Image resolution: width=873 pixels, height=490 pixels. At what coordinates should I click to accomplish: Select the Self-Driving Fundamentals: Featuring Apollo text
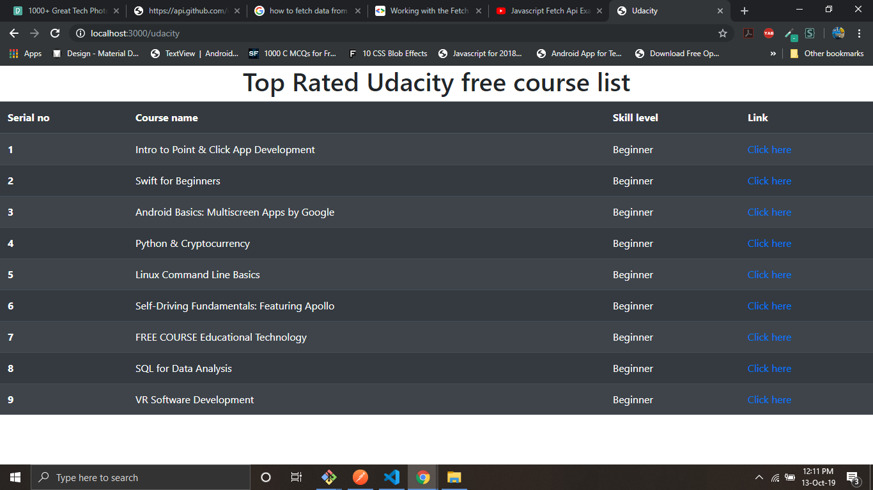[235, 306]
